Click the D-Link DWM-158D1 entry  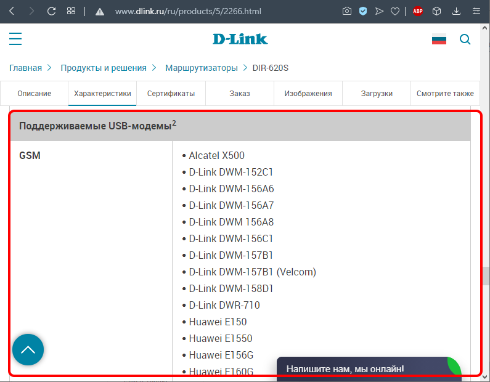231,288
